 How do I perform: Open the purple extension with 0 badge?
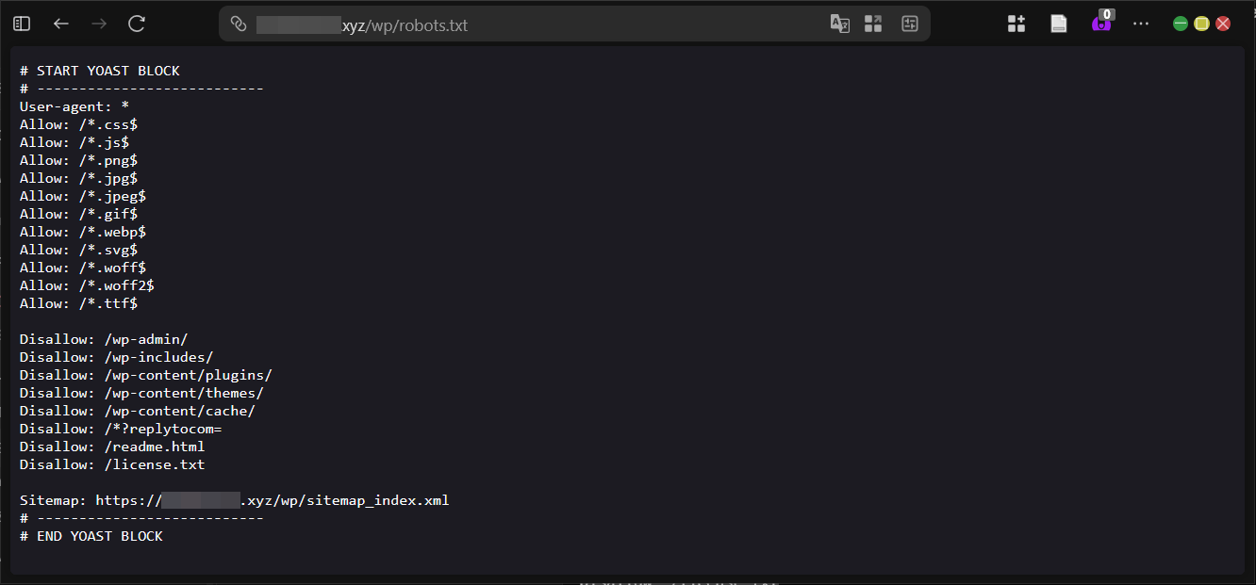click(1101, 24)
